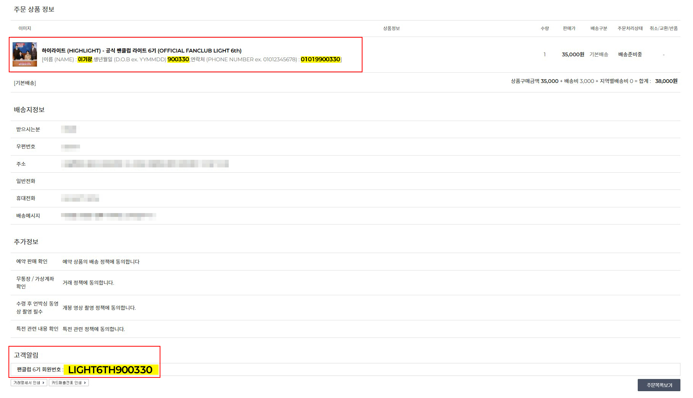This screenshot has width=693, height=398.
Task: Click the 35,000원 price in the 판매가 column
Action: coord(573,54)
